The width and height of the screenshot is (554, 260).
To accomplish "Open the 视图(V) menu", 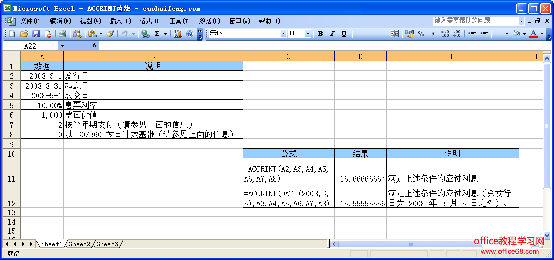I will tap(90, 21).
